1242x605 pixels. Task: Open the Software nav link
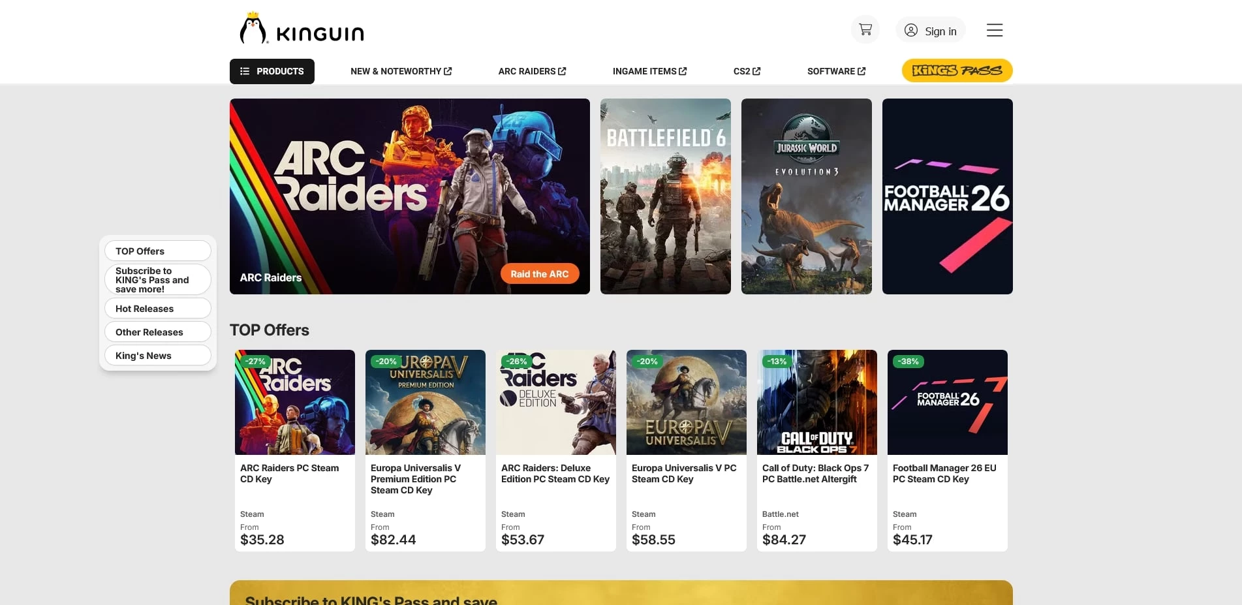pyautogui.click(x=836, y=71)
